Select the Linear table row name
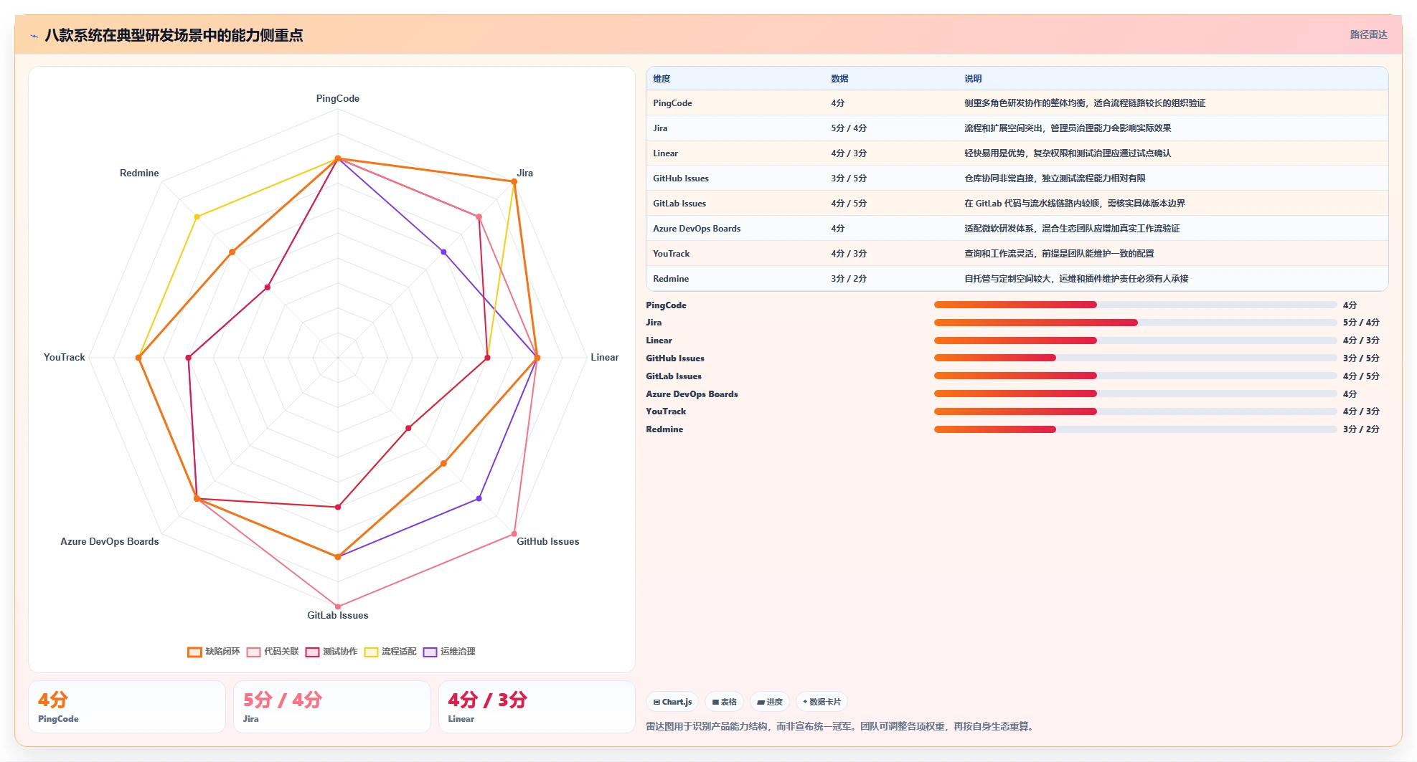Viewport: 1417px width, 762px height. 665,153
